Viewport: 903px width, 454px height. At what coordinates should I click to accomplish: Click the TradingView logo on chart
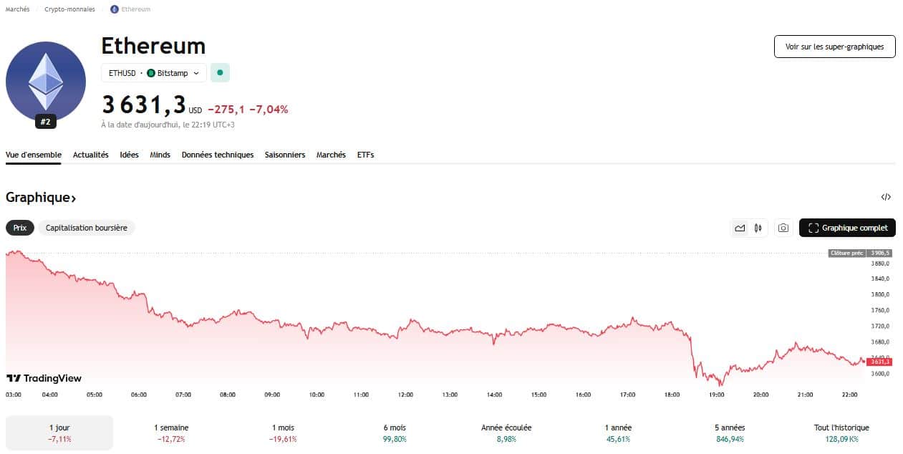pos(44,378)
